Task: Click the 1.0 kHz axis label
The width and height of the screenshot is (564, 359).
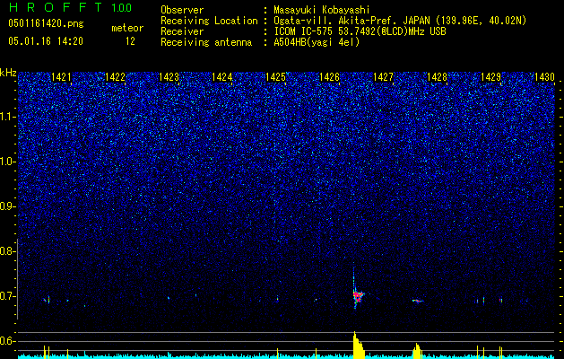Action: tap(7, 162)
